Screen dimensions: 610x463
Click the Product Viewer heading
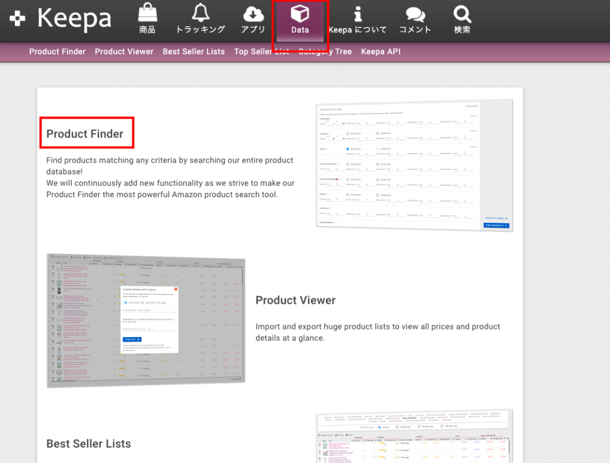(x=295, y=300)
